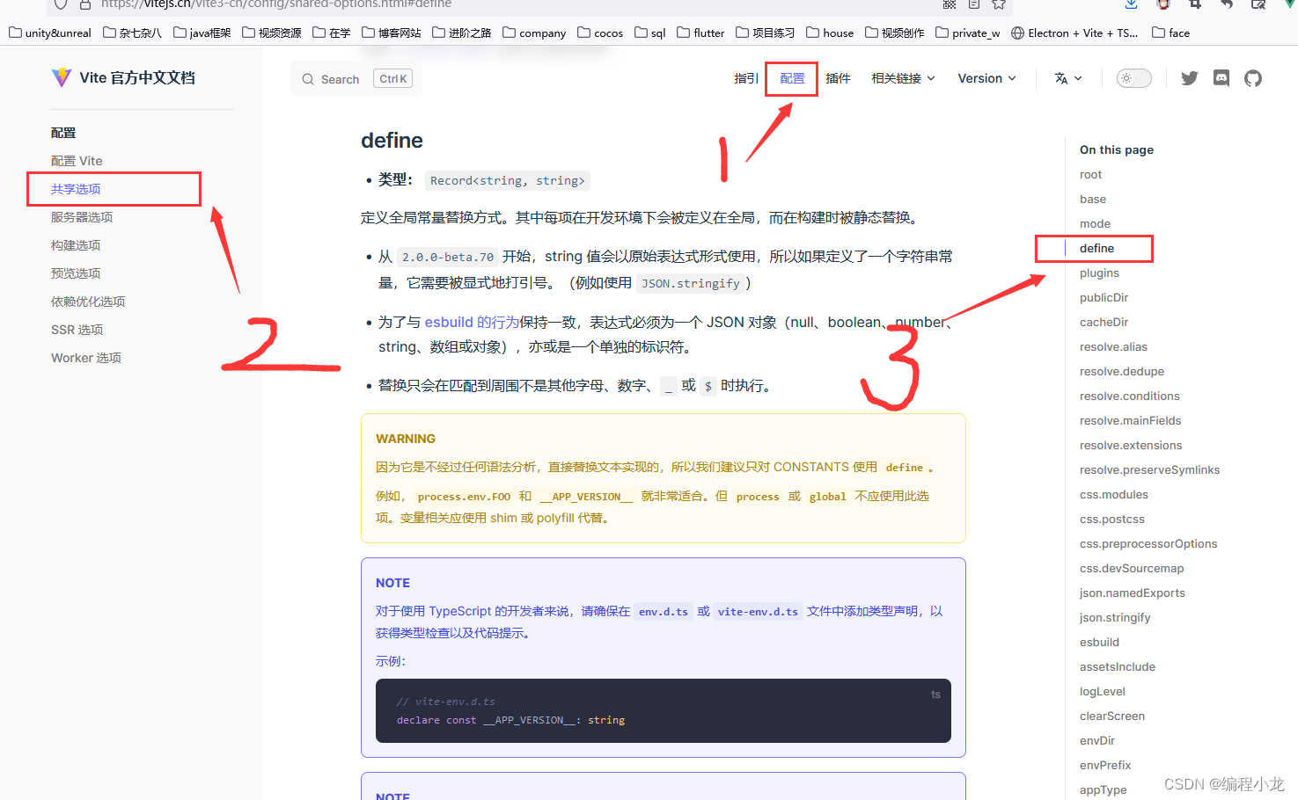This screenshot has height=800, width=1298.
Task: Jump to publicDir in page outline
Action: point(1104,298)
